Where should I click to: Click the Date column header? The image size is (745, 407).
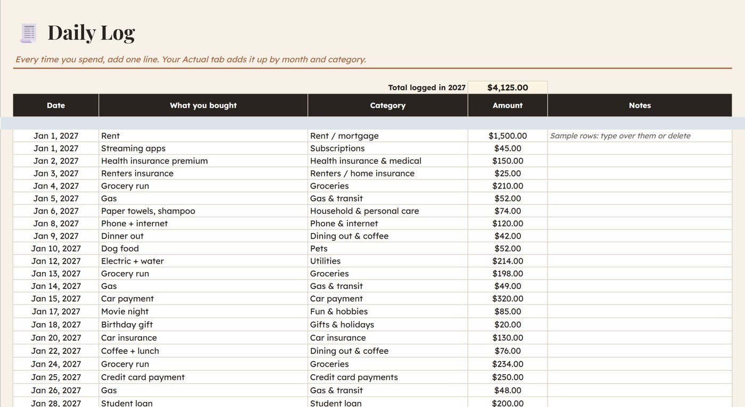click(56, 105)
